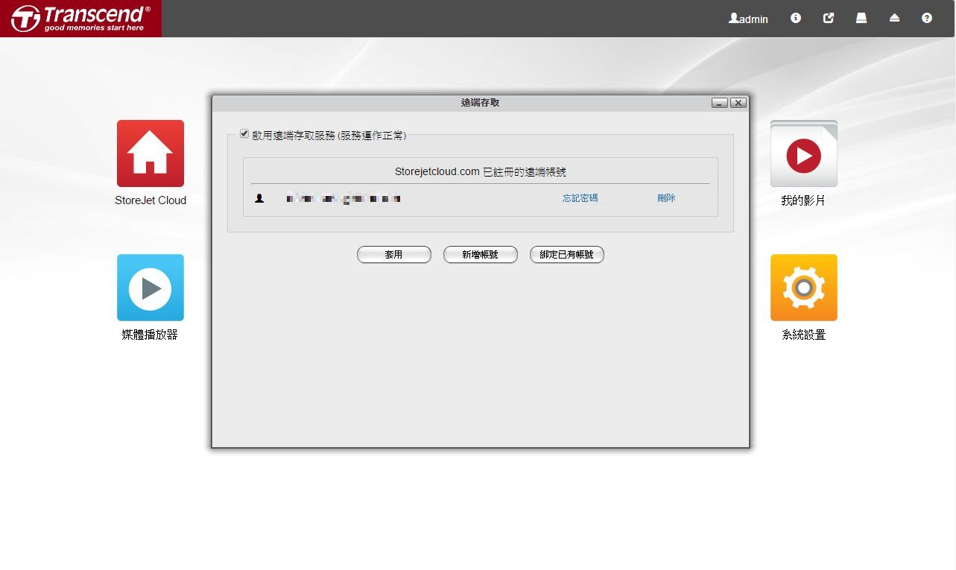Image resolution: width=956 pixels, height=570 pixels.
Task: Click the 忘記密碼 link
Action: point(580,198)
